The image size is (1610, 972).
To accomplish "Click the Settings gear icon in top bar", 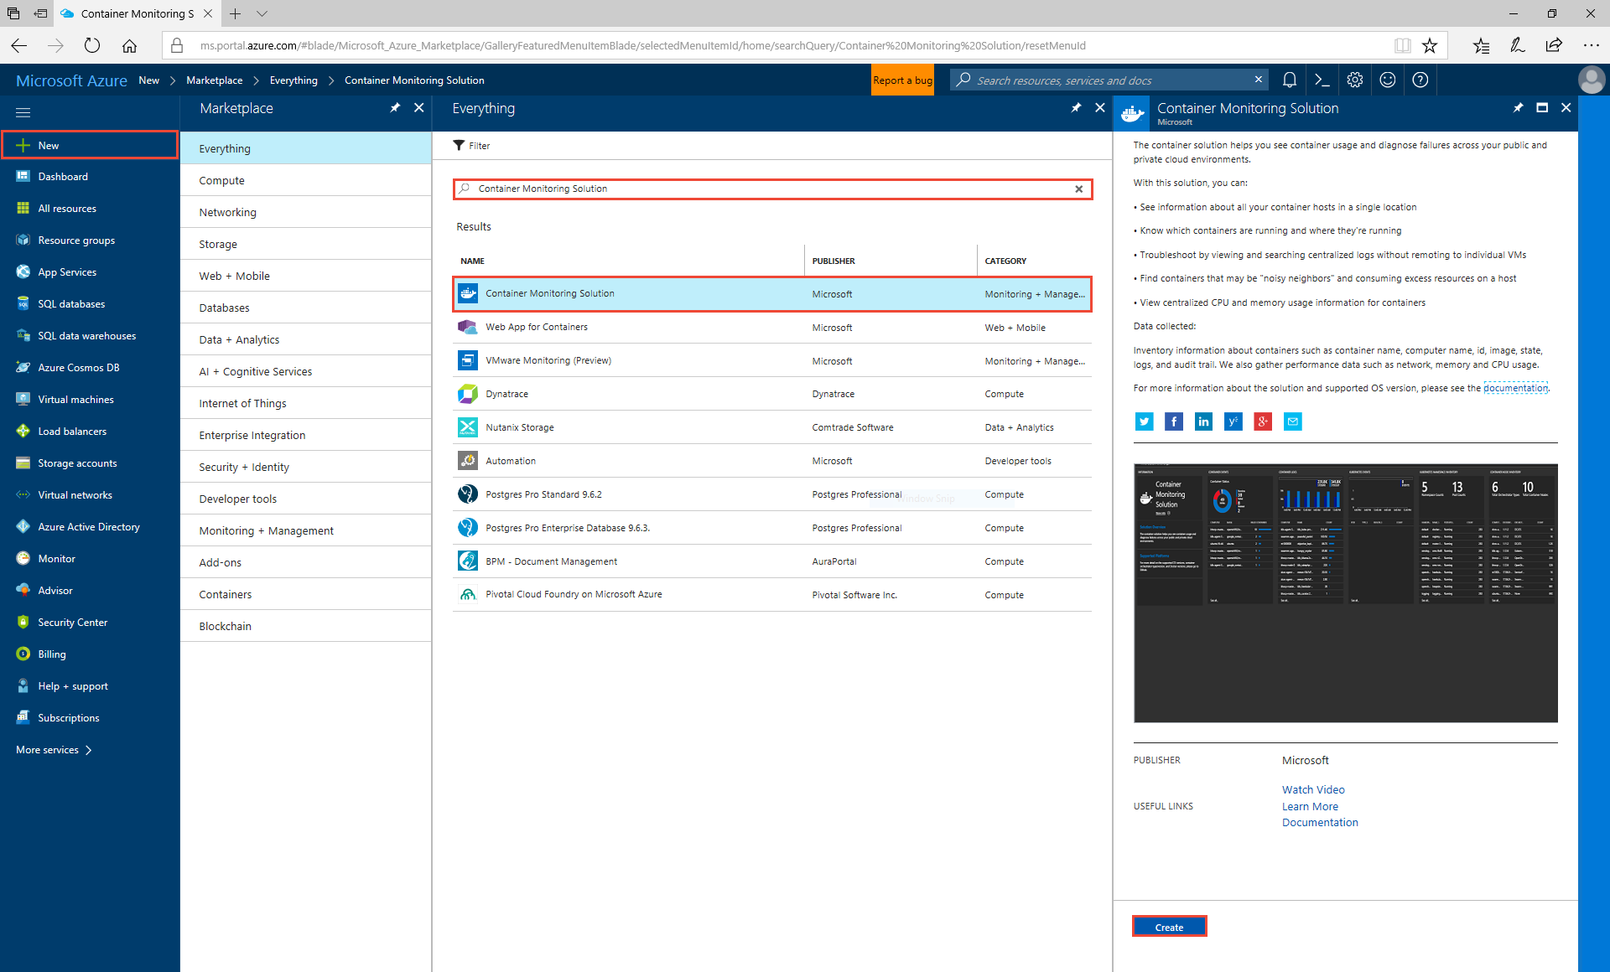I will point(1356,80).
